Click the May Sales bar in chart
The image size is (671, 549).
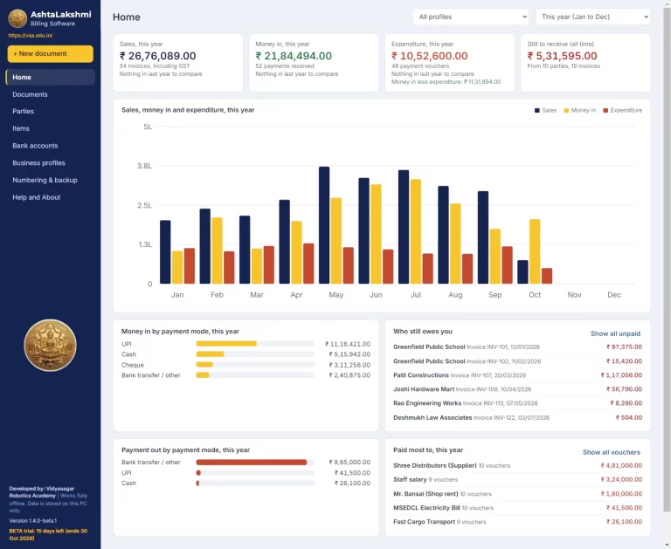tap(324, 225)
